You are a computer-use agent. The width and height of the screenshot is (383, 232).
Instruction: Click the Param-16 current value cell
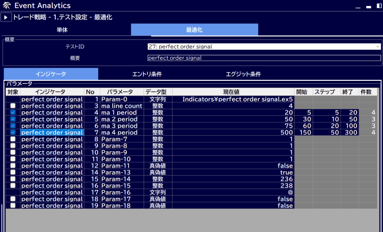[233, 192]
